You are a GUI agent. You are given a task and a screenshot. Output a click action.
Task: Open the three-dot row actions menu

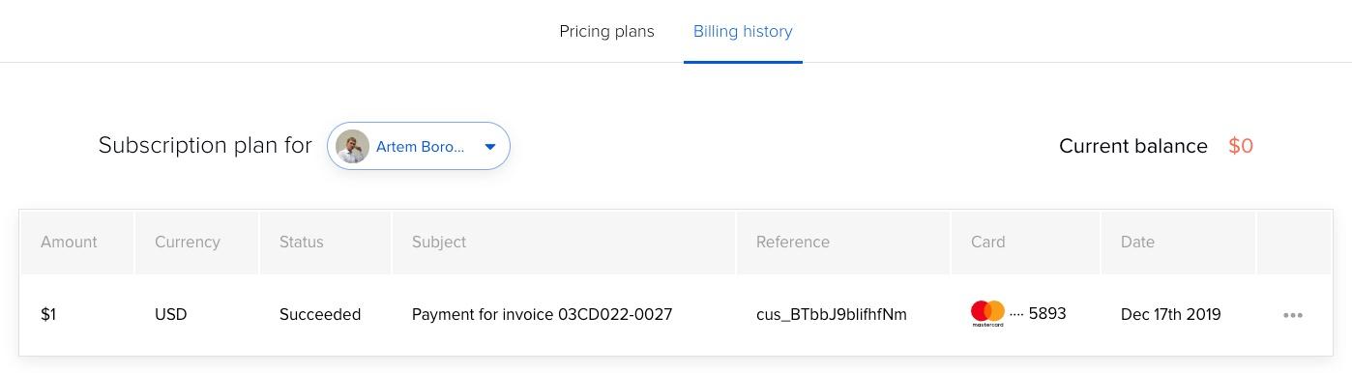point(1292,315)
